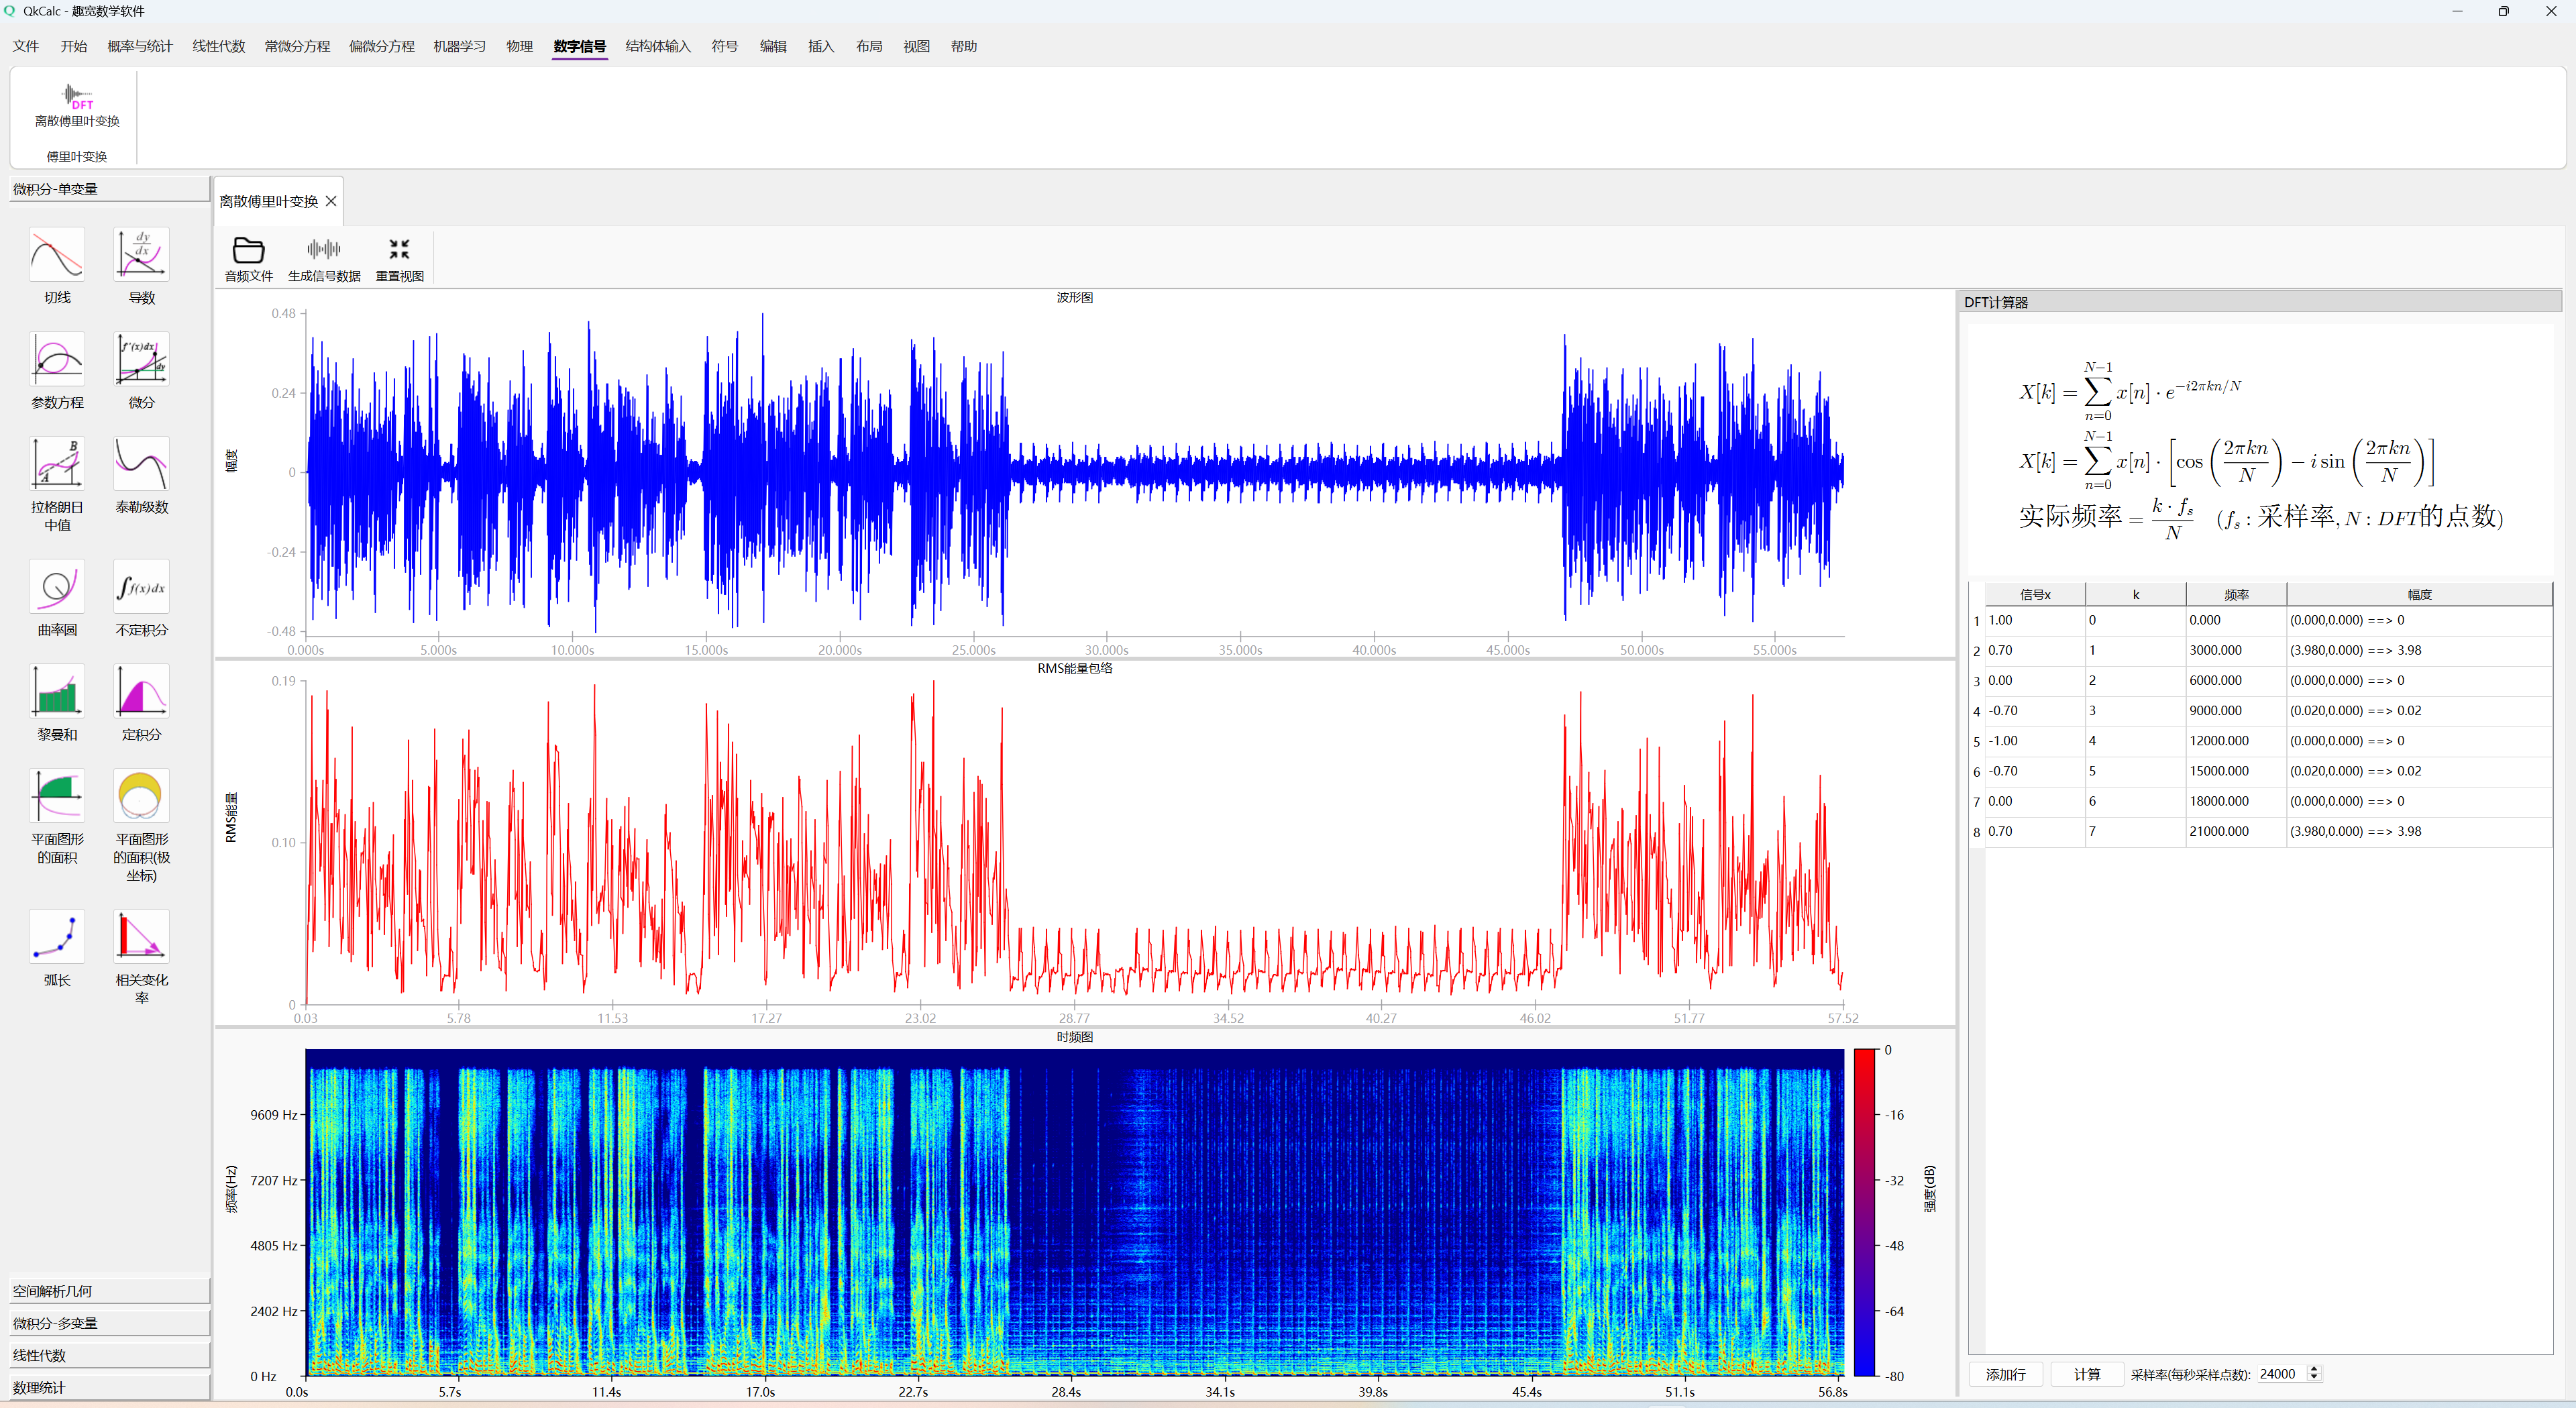The image size is (2576, 1408).
Task: Collapse the 微积分-单变量 section header
Action: [109, 189]
